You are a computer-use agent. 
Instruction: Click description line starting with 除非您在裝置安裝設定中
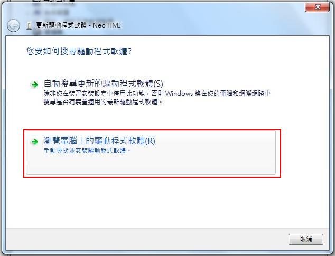pyautogui.click(x=157, y=94)
